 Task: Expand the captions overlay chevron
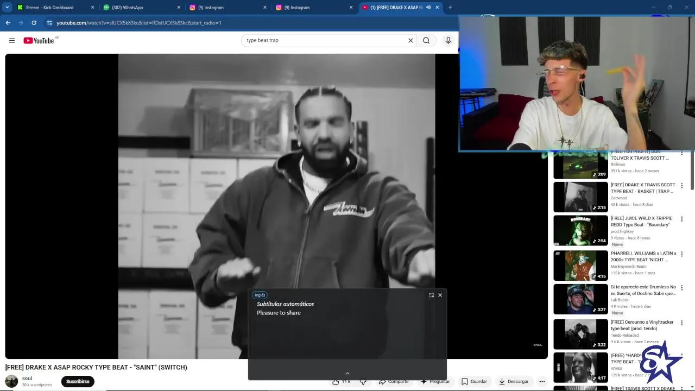tap(347, 373)
